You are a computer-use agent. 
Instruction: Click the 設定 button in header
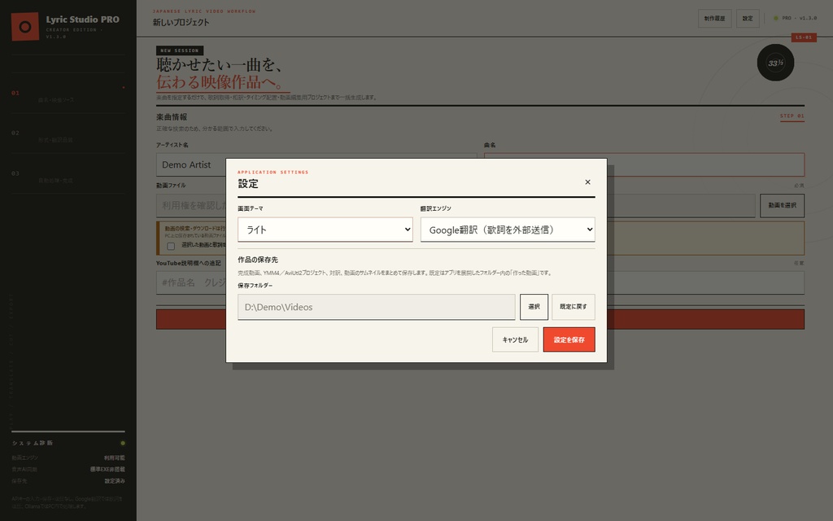748,19
